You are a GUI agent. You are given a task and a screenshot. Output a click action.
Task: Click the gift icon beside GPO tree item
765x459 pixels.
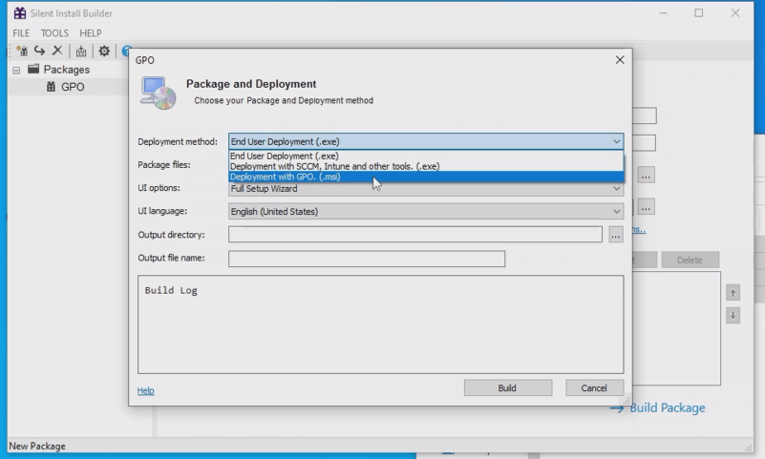coord(51,86)
